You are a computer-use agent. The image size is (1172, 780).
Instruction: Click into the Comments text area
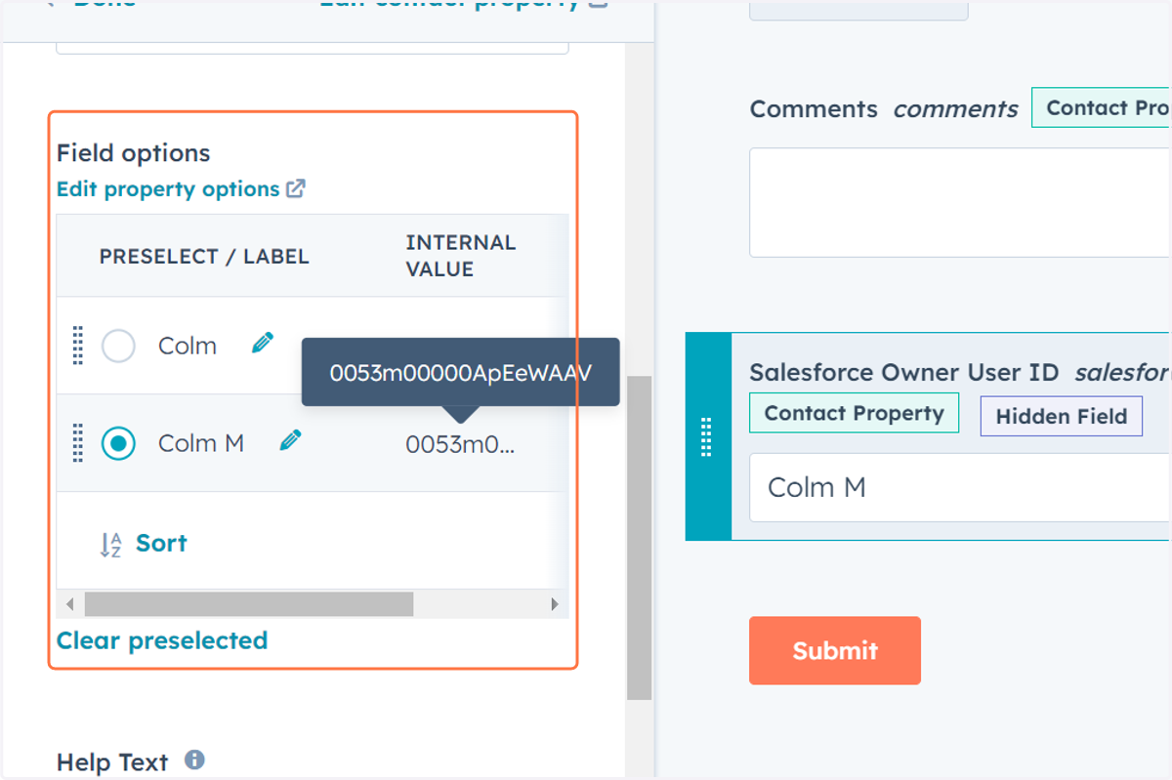(960, 203)
